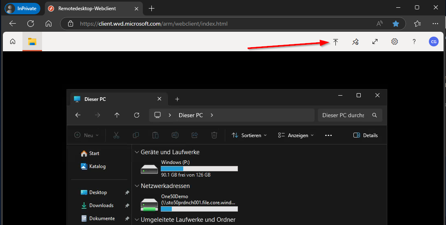
Task: Collapse the Geräte und Laufwerke group
Action: (137, 152)
